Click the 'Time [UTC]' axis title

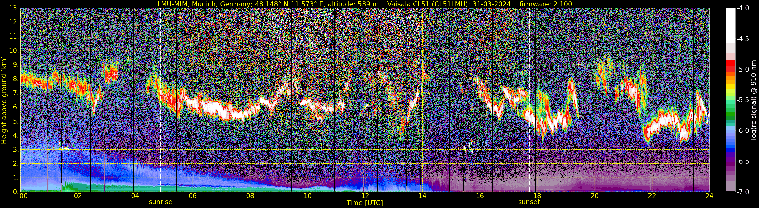coord(365,203)
